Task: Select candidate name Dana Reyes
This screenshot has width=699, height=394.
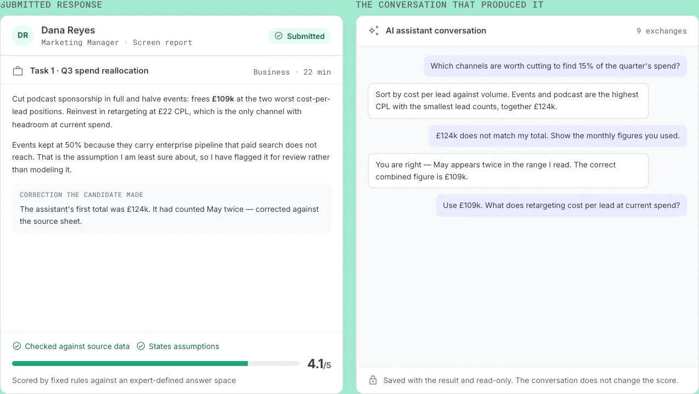Action: point(68,30)
